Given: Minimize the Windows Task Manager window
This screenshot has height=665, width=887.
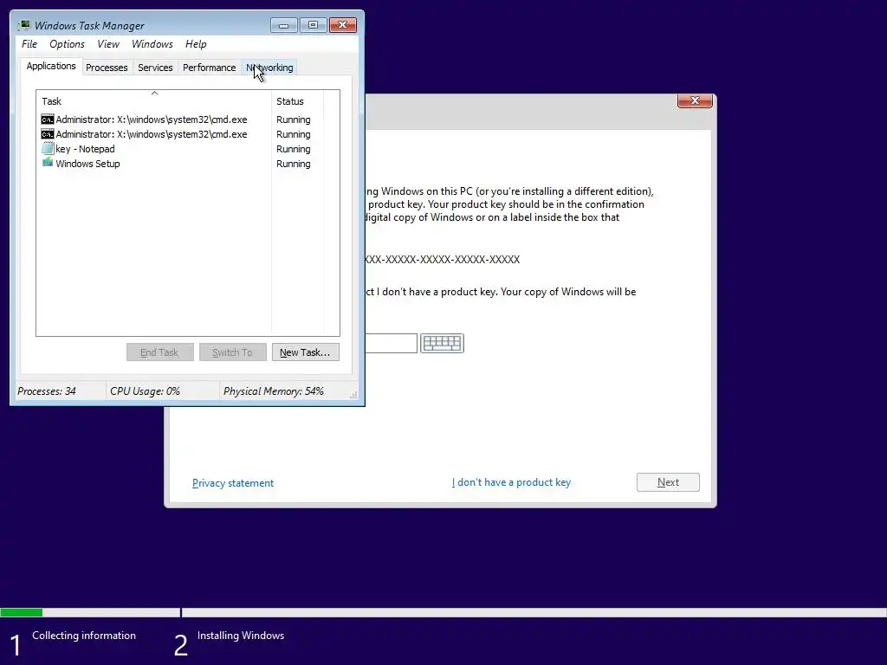Looking at the screenshot, I should point(283,25).
